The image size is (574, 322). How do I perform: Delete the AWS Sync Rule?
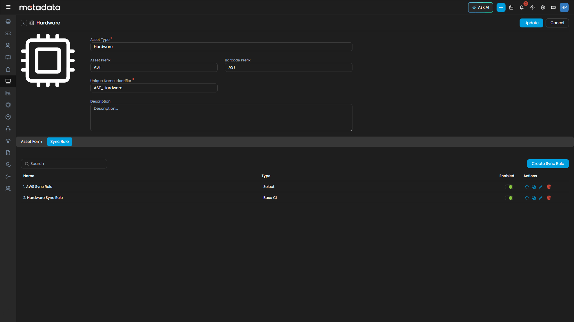pos(549,187)
